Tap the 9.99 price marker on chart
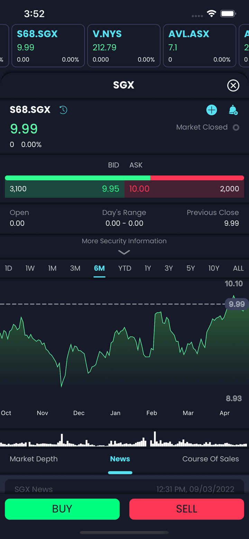249x539 pixels. 237,304
